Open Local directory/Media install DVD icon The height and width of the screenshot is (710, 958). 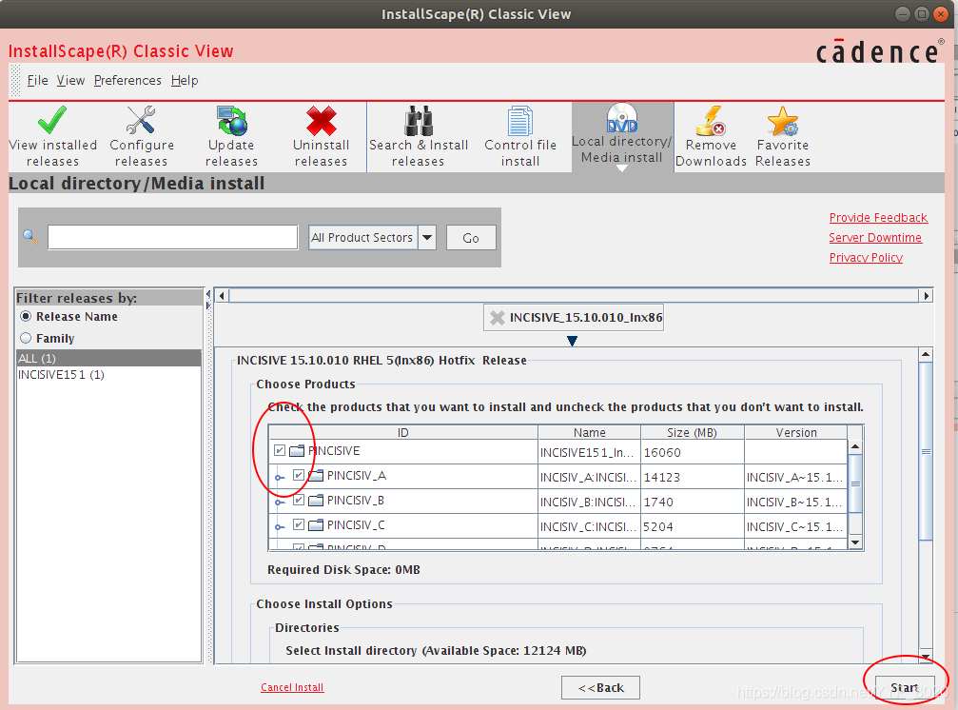coord(622,117)
